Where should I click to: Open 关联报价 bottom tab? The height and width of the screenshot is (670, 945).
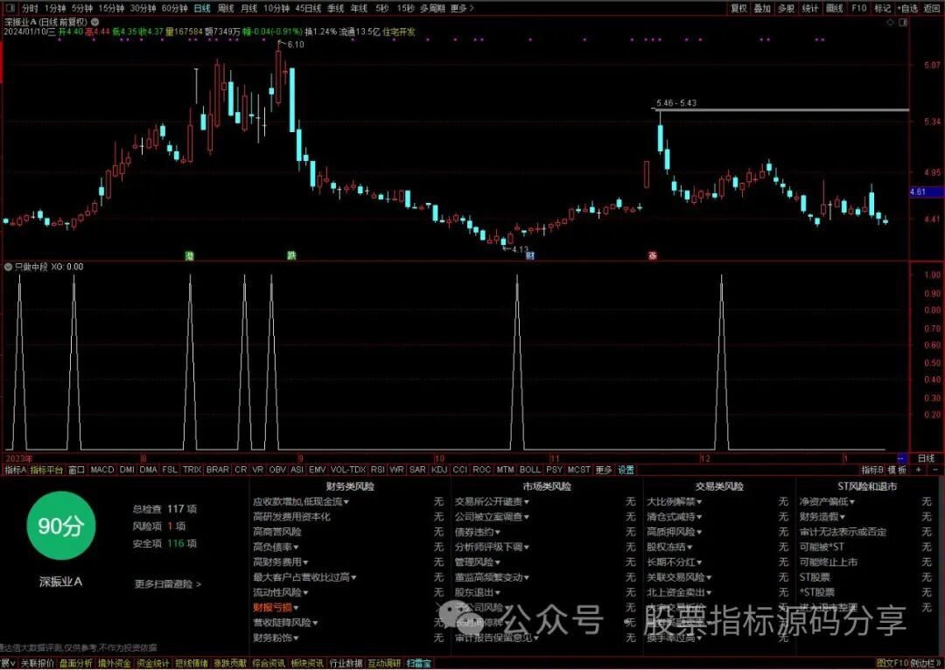pos(38,663)
